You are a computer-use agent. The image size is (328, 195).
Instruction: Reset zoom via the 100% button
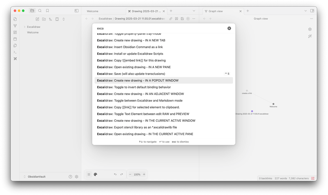(137, 174)
